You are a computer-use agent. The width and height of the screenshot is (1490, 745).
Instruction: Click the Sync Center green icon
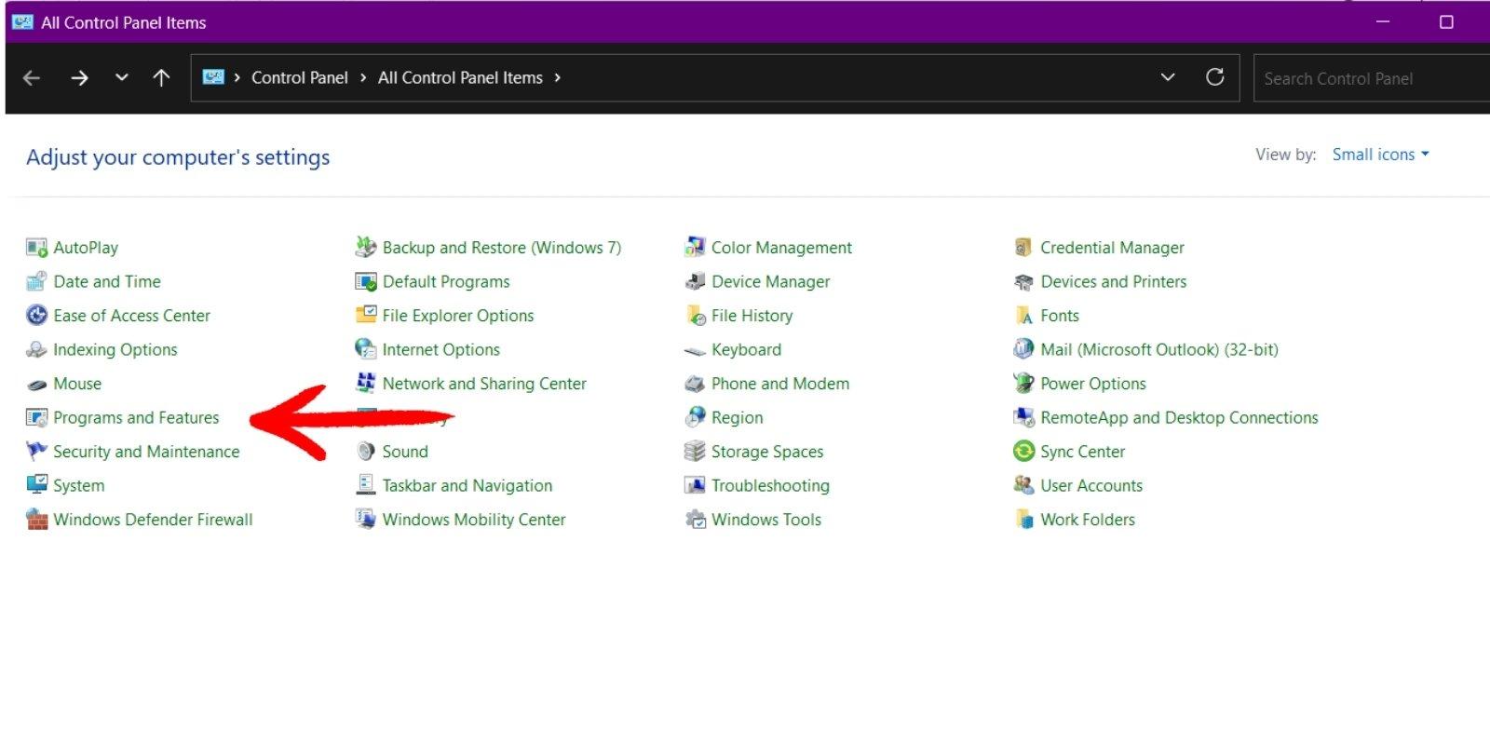(x=1023, y=452)
